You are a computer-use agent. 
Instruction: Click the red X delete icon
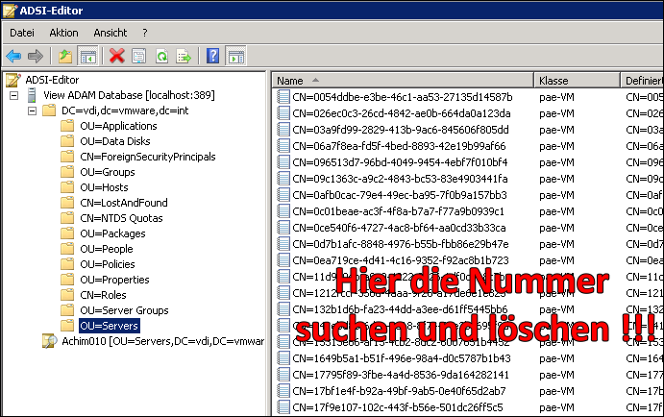(x=117, y=56)
